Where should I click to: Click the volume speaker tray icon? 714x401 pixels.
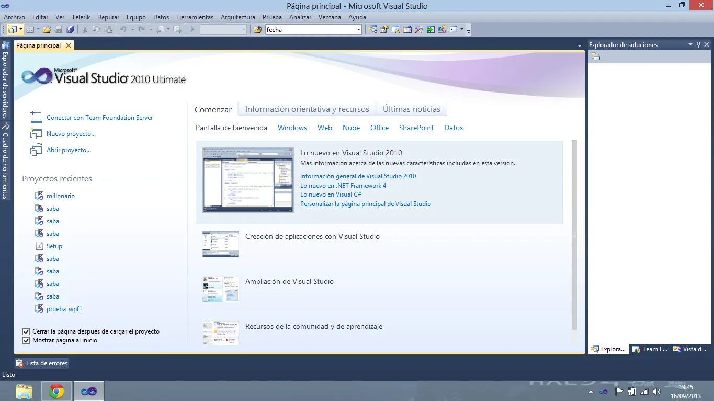tap(656, 392)
